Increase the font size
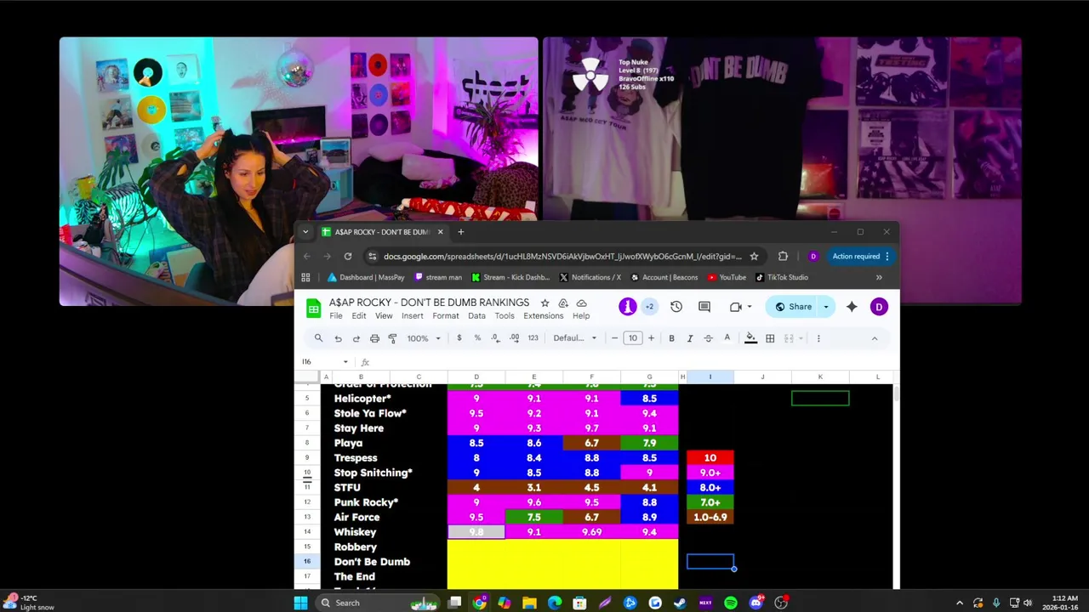1089x612 pixels. coord(651,338)
